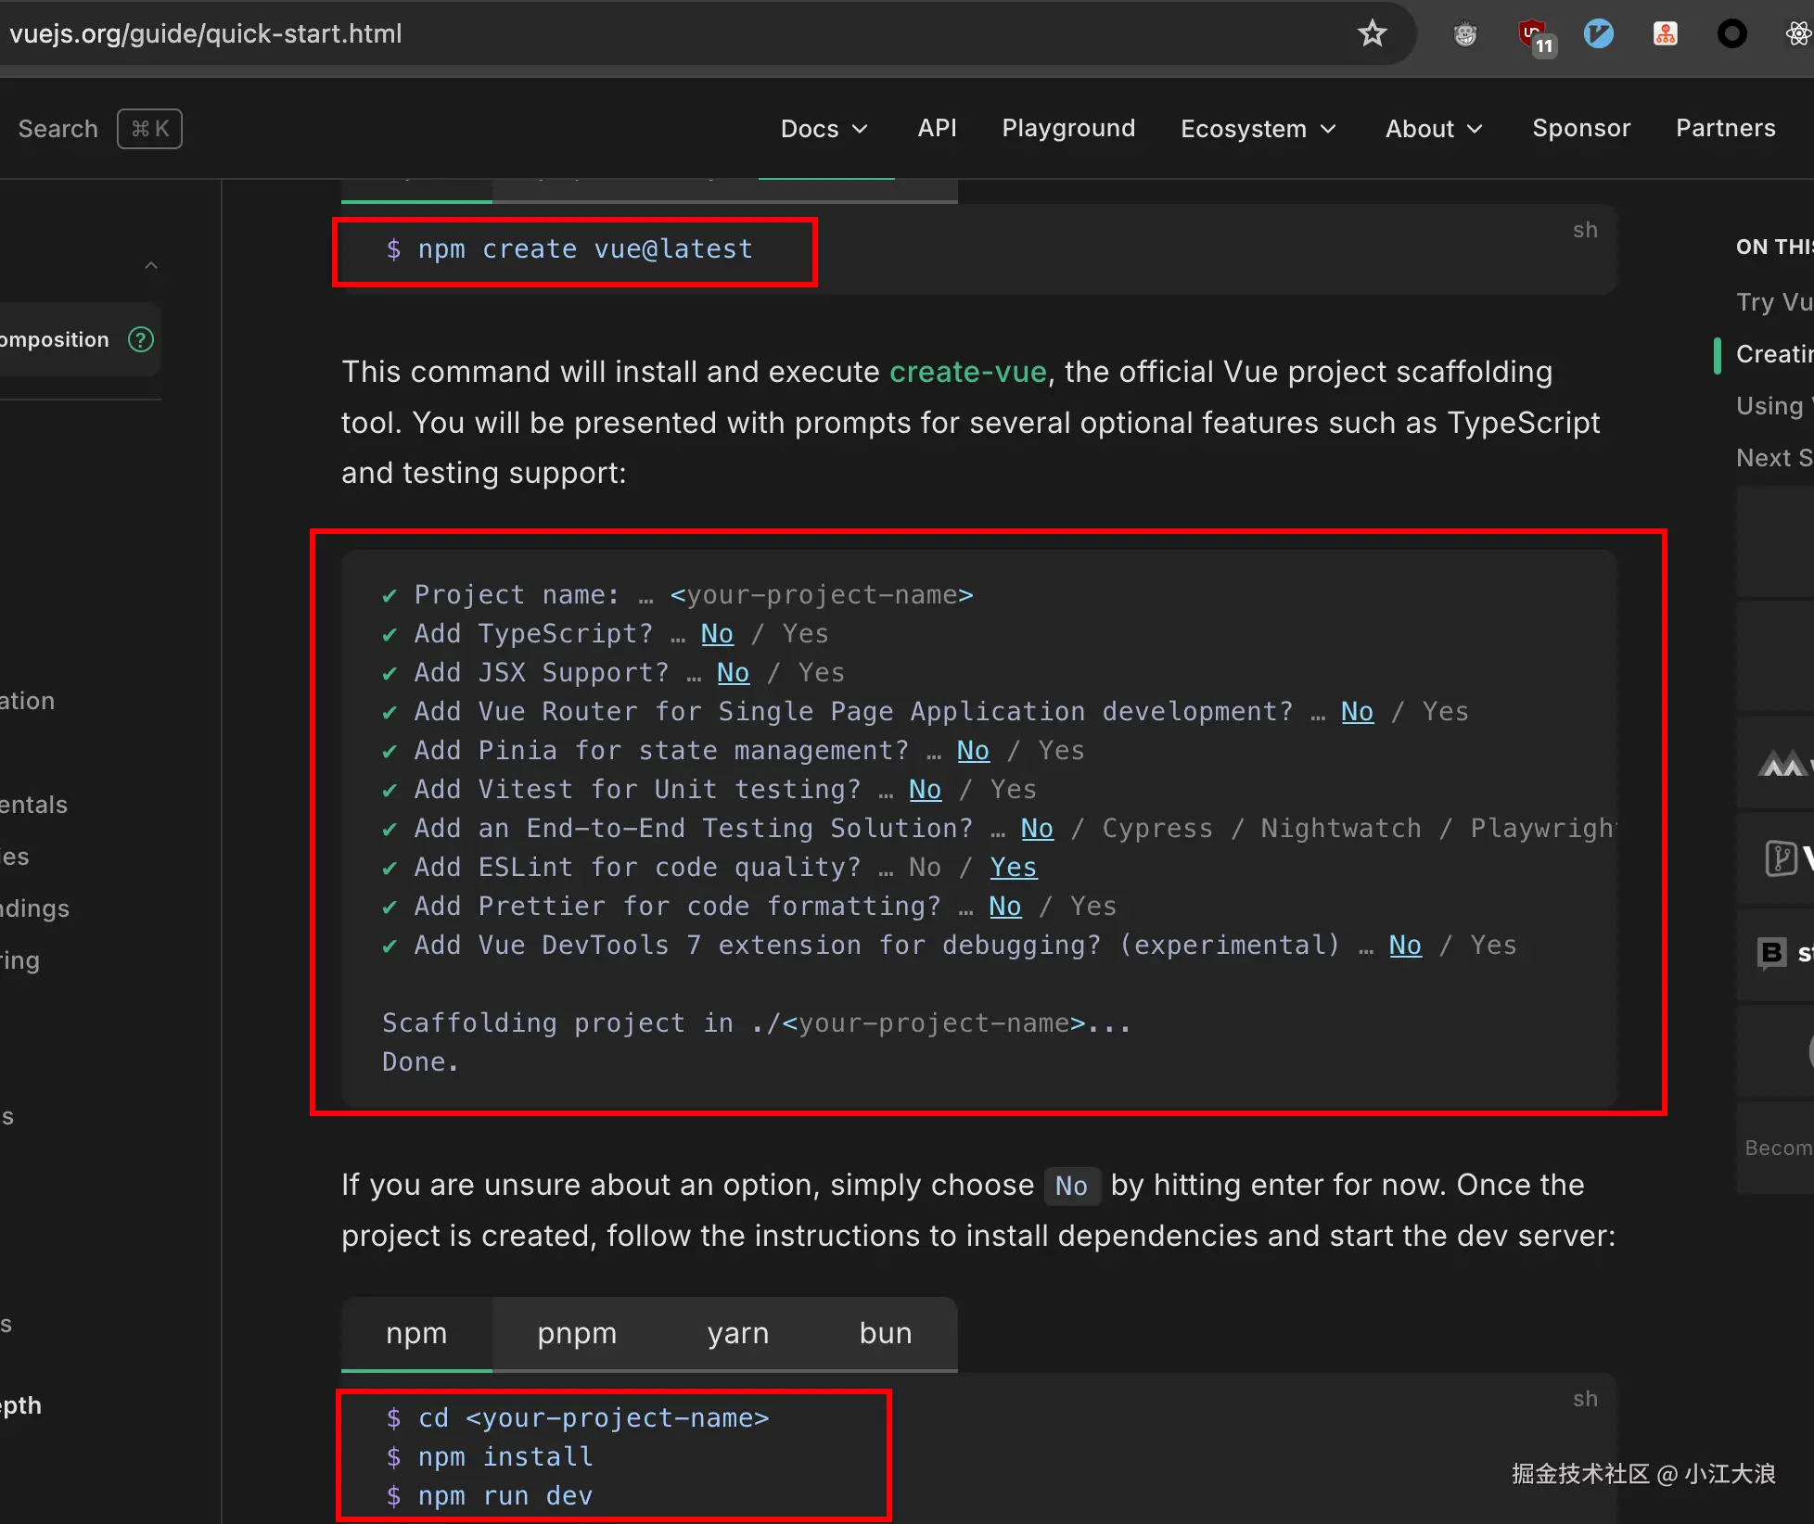
Task: Open the Sponsor page
Action: coord(1581,128)
